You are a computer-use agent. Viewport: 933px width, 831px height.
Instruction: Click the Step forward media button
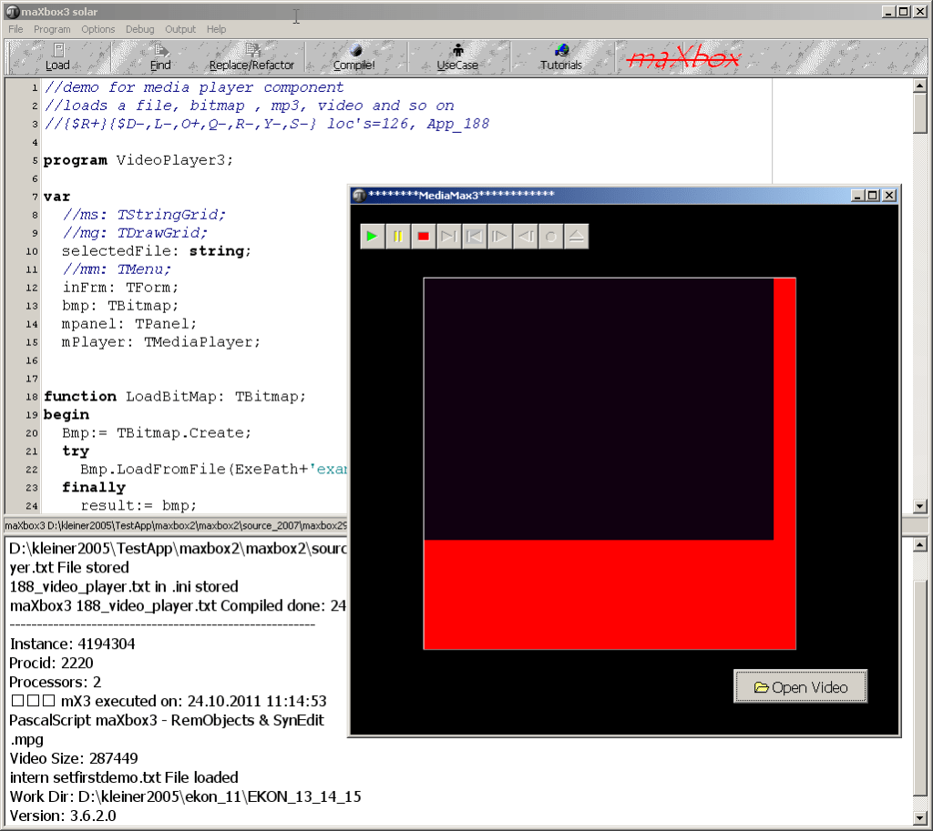[499, 237]
